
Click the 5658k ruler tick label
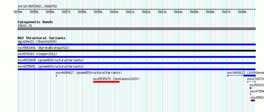point(82,12)
